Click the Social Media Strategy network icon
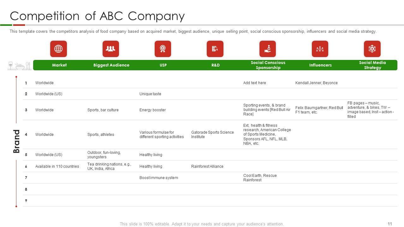Viewport: 404px width, 227px height. (x=372, y=49)
